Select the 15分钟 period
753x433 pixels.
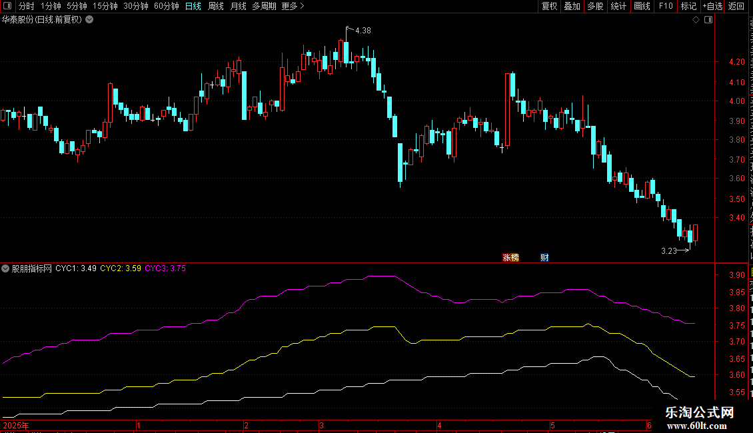point(105,6)
